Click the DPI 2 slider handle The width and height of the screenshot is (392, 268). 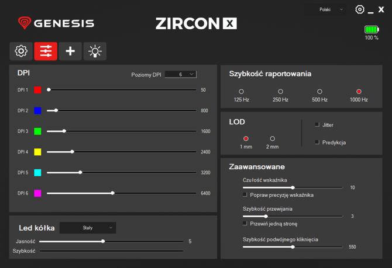point(56,110)
